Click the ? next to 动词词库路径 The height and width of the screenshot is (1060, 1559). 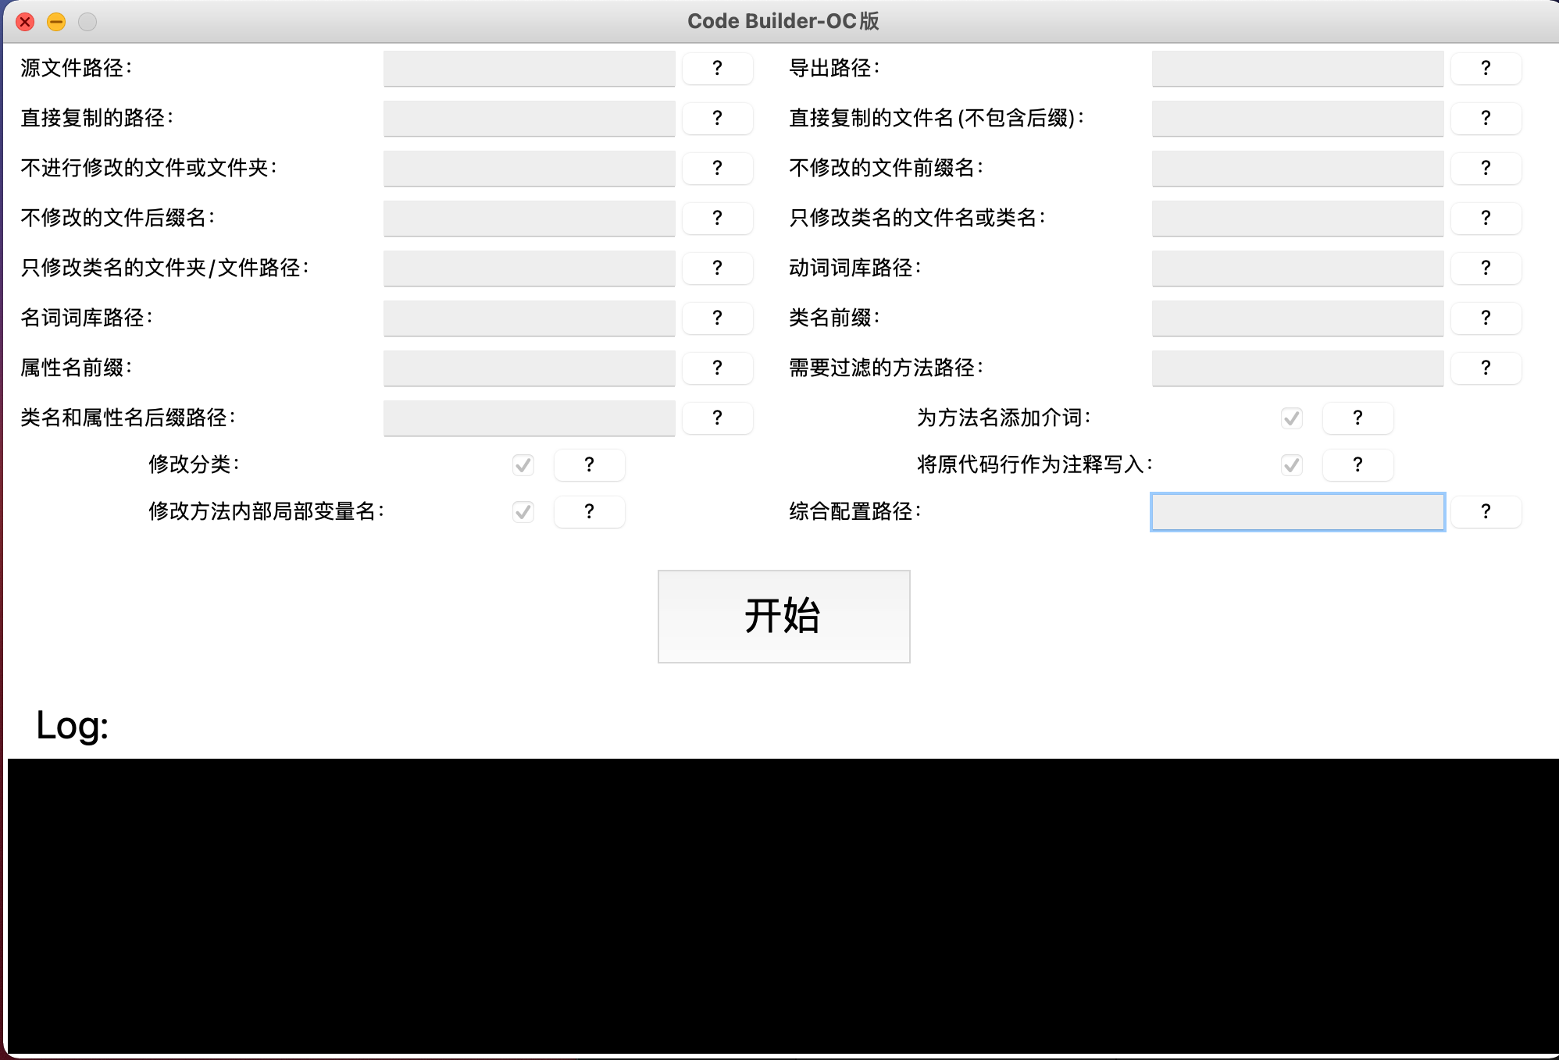pos(1486,269)
